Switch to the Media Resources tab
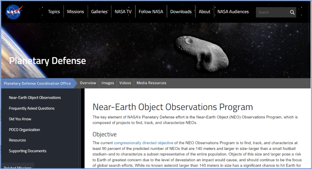The image size is (312, 169). (x=151, y=83)
